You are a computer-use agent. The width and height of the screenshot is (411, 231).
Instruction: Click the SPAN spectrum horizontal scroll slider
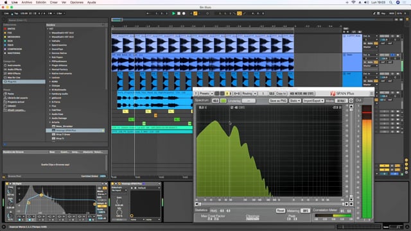coord(272,204)
